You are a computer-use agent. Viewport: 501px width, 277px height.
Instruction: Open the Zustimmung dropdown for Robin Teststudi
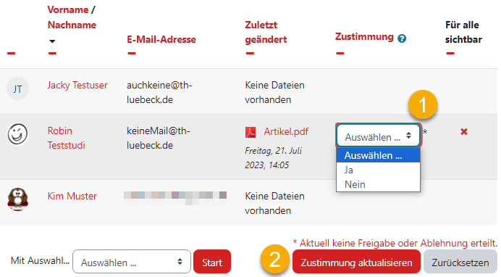click(x=379, y=136)
